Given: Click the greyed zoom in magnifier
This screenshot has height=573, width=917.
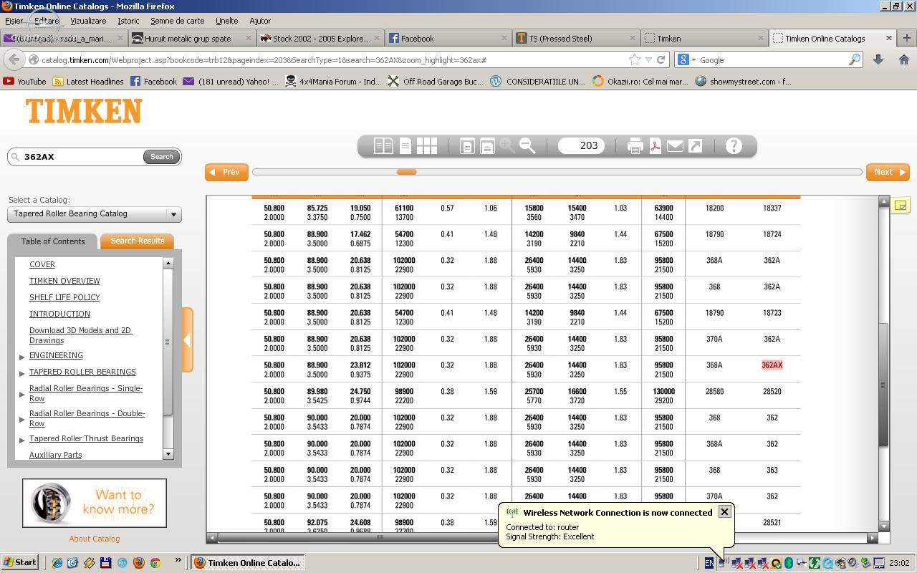Looking at the screenshot, I should (x=508, y=146).
